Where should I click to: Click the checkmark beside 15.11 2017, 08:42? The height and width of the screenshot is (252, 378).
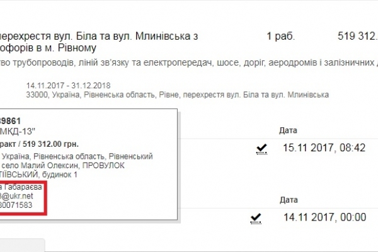pyautogui.click(x=261, y=148)
